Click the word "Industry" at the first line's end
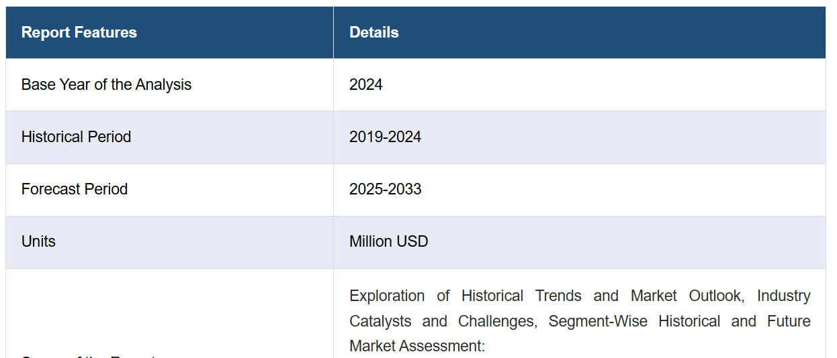The width and height of the screenshot is (837, 358). tap(783, 296)
